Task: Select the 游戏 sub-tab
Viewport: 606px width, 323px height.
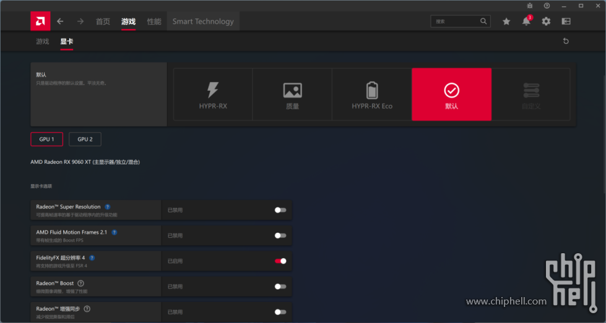Action: [42, 41]
